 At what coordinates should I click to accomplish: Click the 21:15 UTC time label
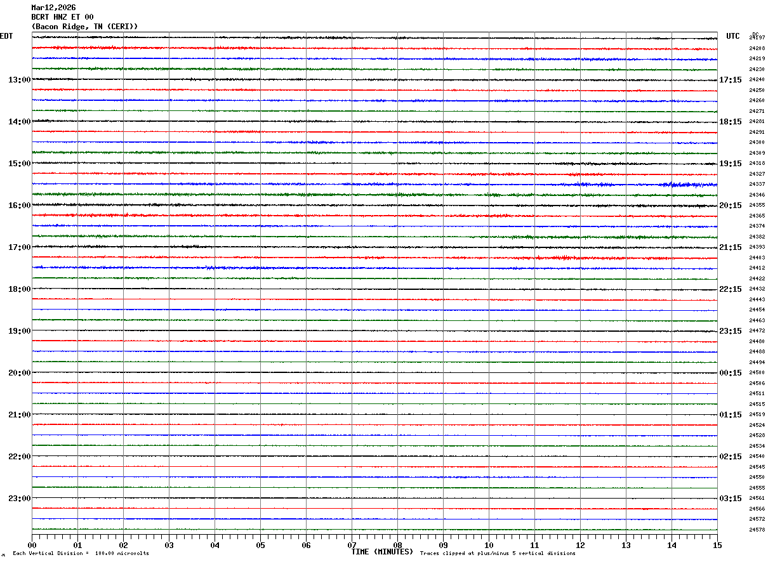pos(731,247)
